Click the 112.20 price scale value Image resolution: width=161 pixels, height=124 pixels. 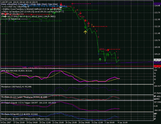pos(157,26)
